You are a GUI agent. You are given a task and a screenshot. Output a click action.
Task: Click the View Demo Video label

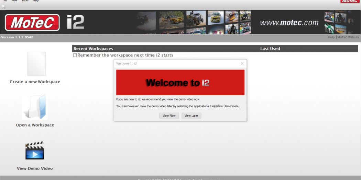35,169
